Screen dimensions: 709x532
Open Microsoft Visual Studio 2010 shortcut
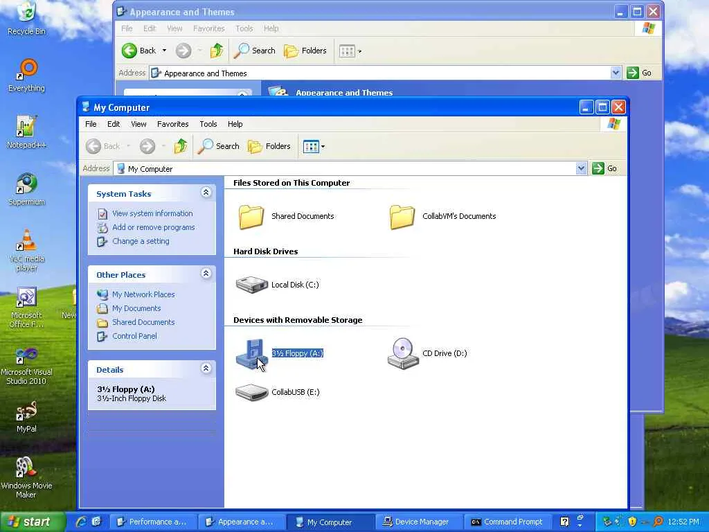(x=27, y=364)
